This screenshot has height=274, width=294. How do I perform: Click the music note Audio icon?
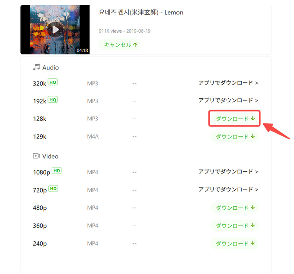click(x=36, y=67)
